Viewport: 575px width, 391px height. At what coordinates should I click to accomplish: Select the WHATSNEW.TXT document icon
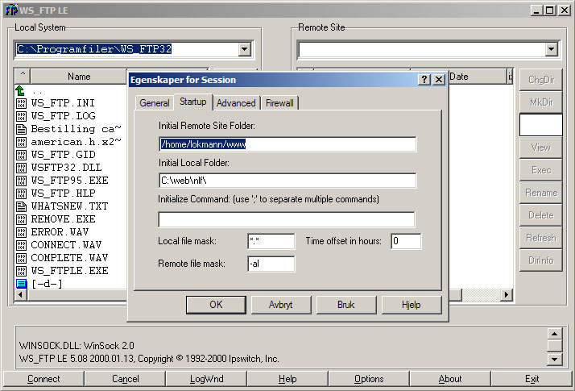coord(22,206)
